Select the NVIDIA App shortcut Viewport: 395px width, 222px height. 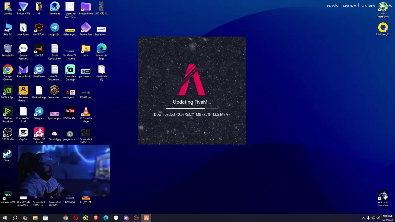tap(8, 92)
